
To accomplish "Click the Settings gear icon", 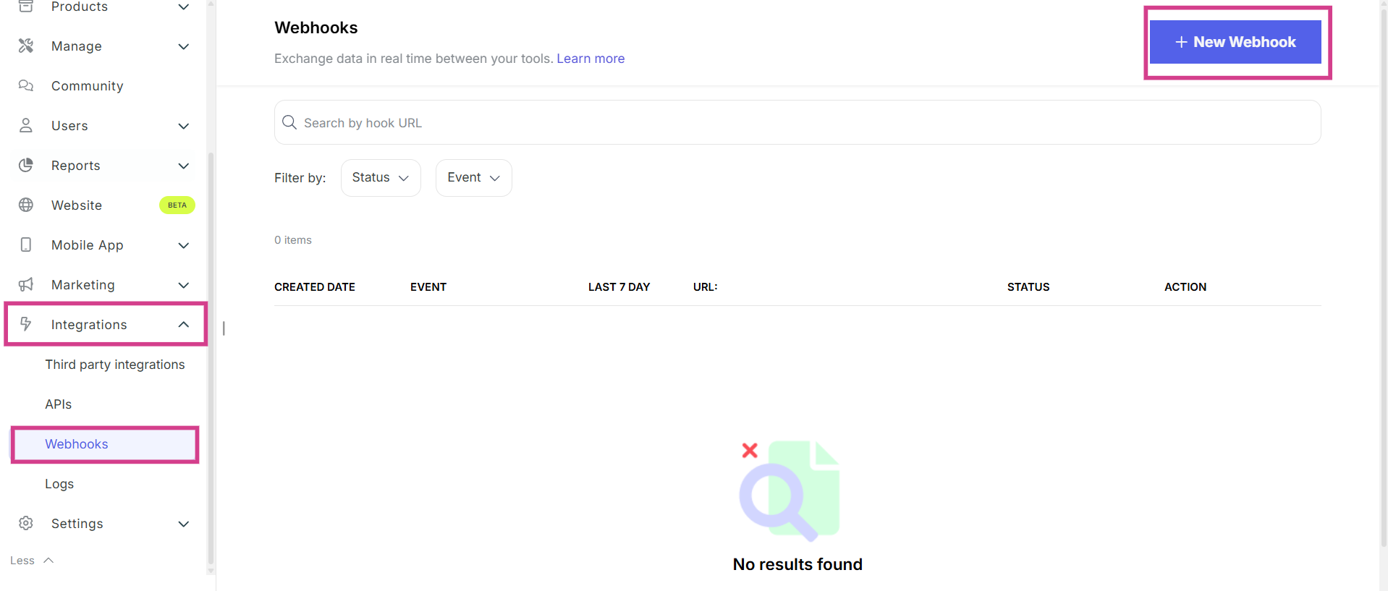I will 26,524.
